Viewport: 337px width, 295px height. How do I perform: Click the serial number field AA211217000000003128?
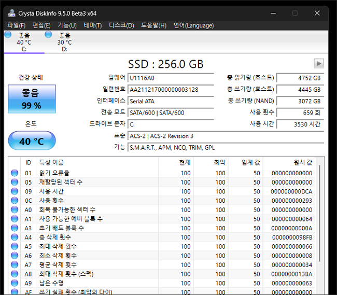pos(171,89)
